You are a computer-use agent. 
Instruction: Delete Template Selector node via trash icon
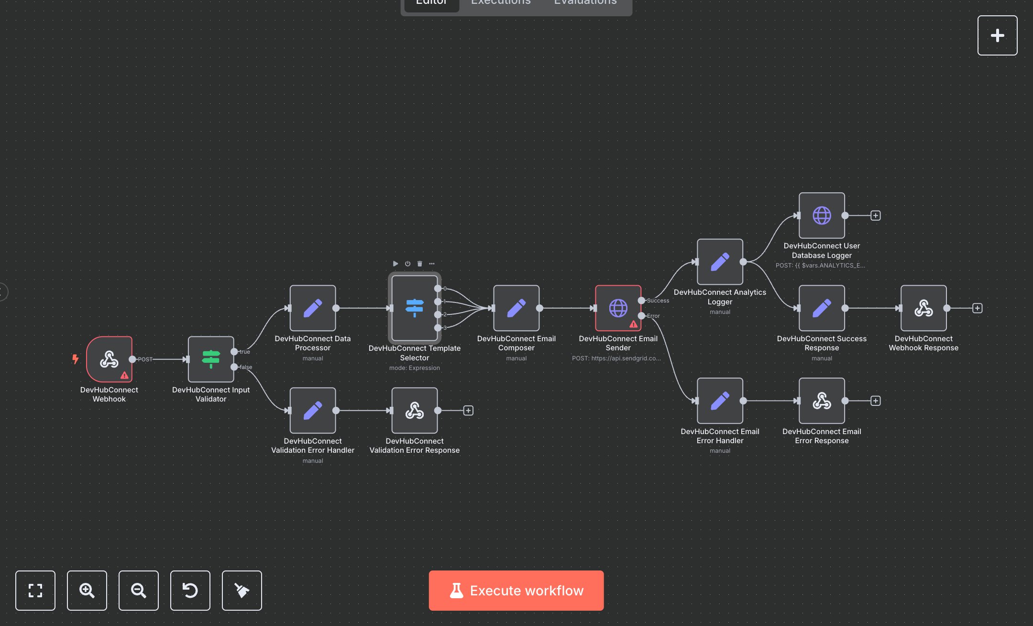[419, 264]
